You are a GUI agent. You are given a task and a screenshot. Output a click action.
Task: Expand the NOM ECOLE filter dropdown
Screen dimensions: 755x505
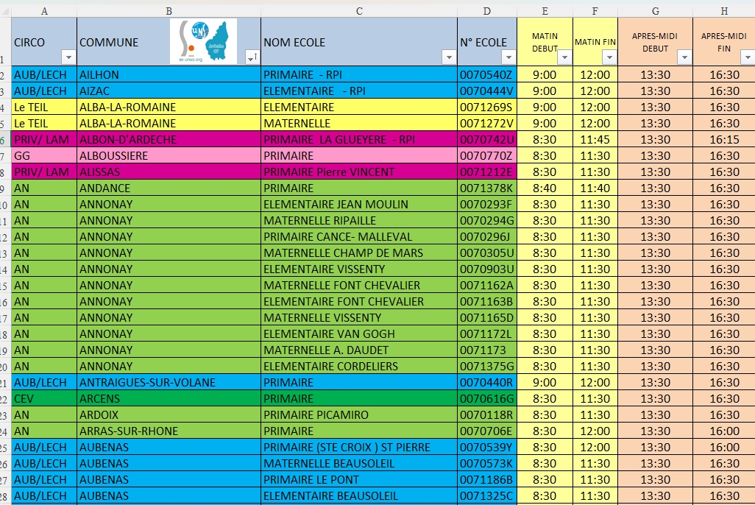(x=449, y=57)
